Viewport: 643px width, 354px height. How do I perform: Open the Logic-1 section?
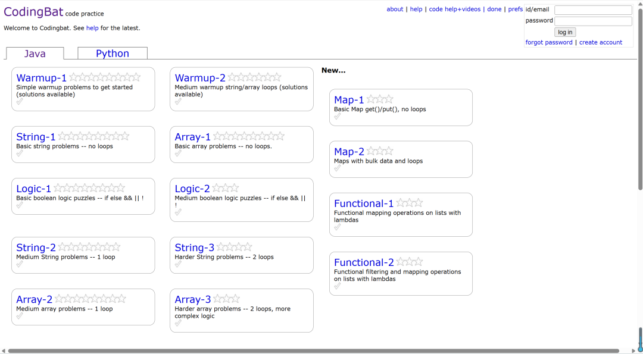[33, 189]
